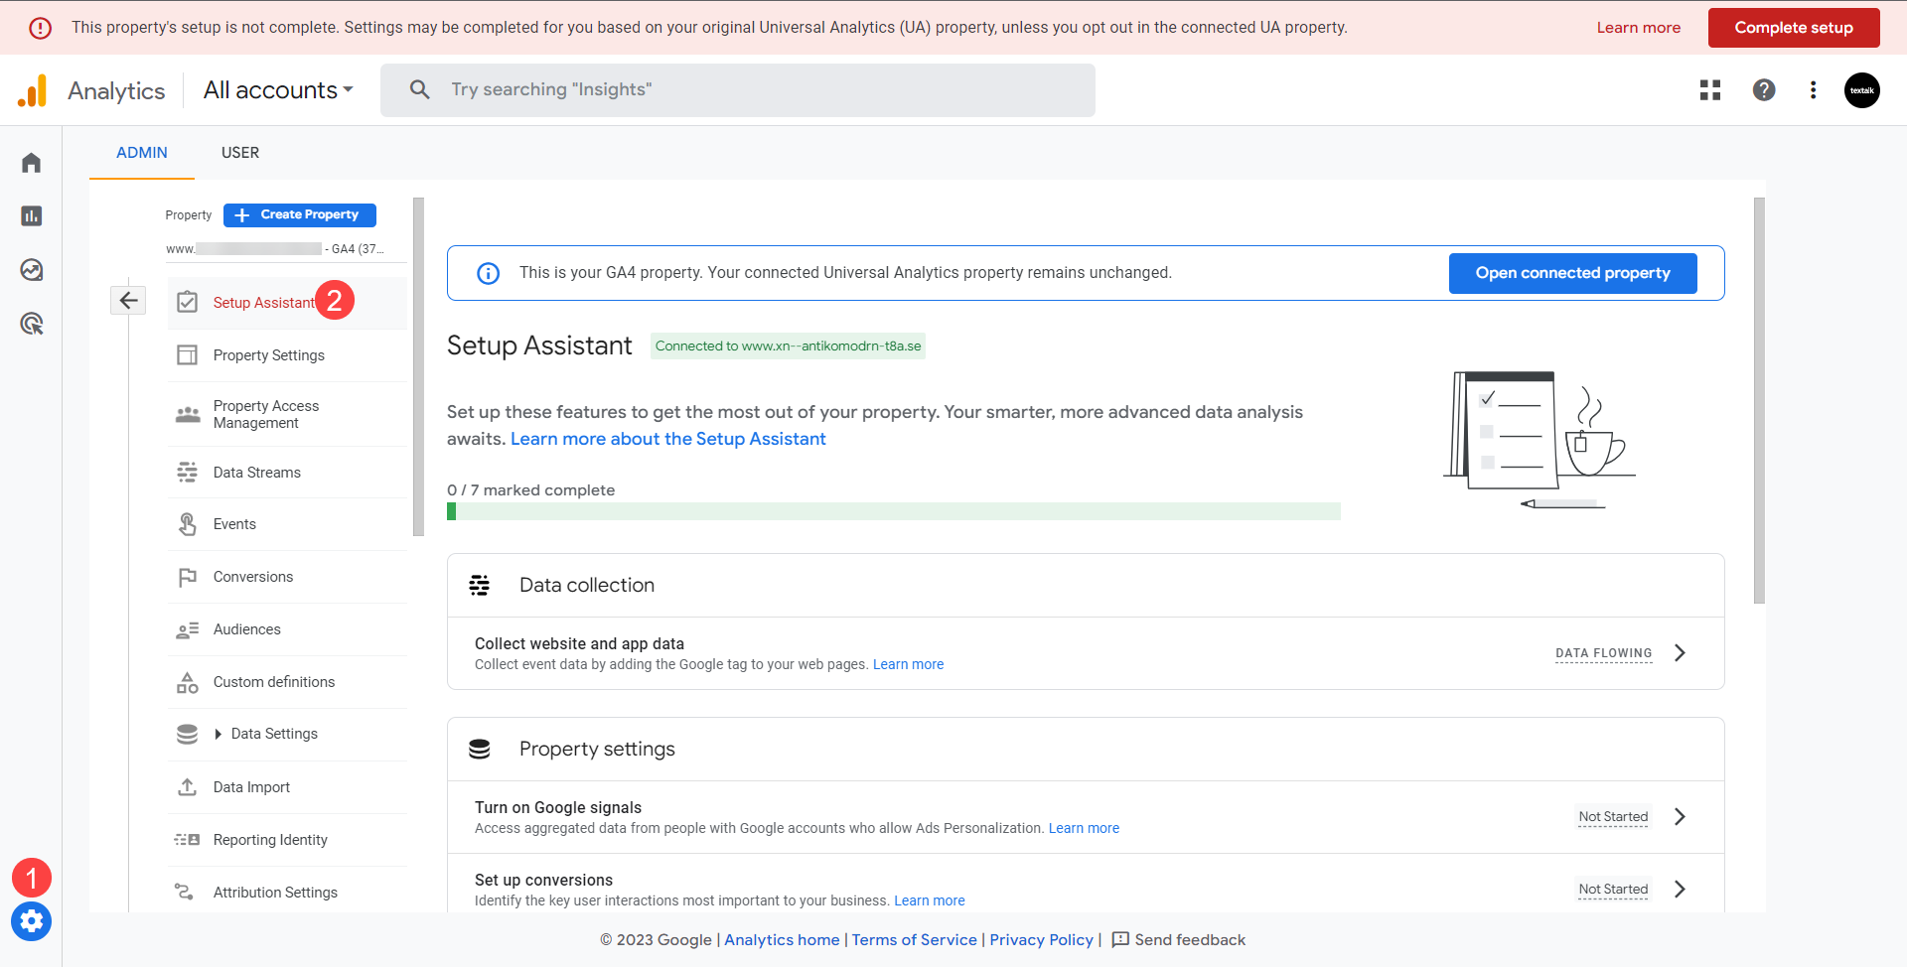Open the Help question mark icon
This screenshot has width=1907, height=967.
(x=1764, y=90)
